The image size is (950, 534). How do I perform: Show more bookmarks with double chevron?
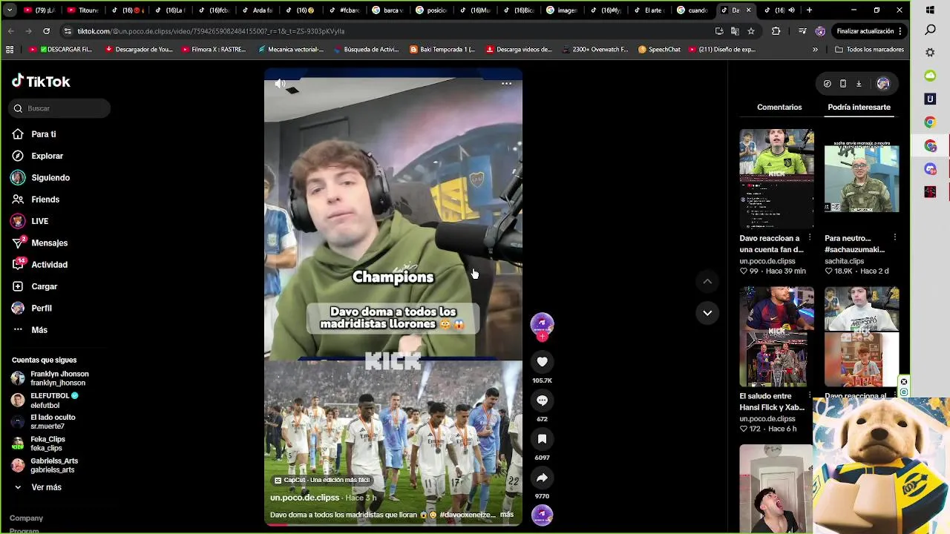click(x=815, y=50)
